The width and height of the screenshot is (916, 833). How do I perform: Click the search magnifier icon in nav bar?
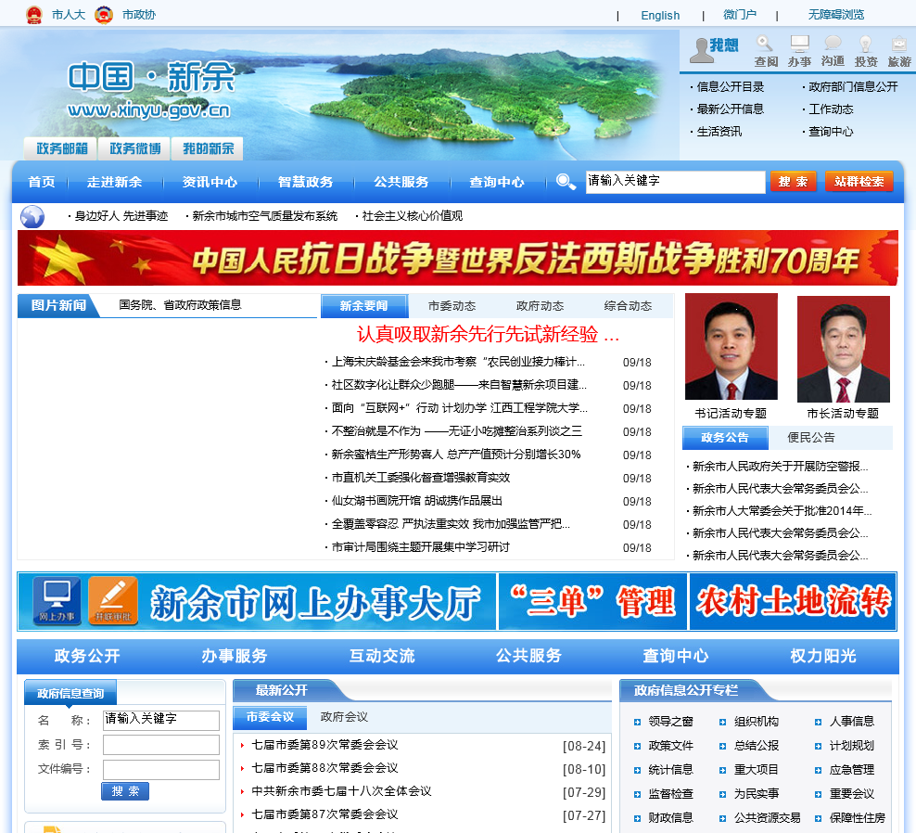click(x=566, y=182)
